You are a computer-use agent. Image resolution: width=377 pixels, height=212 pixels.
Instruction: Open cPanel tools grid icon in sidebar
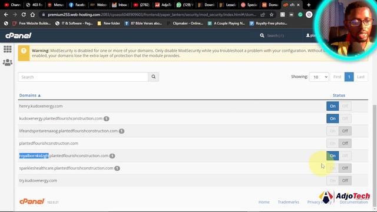(8, 49)
